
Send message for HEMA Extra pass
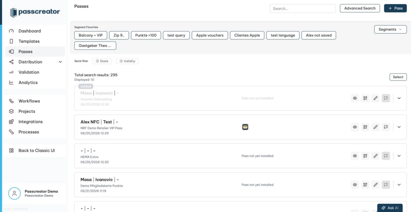tap(386, 156)
